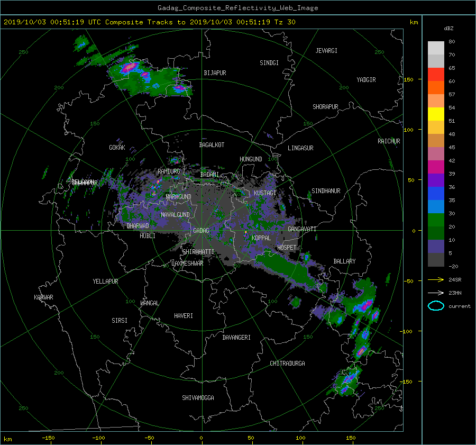Image resolution: width=476 pixels, height=445 pixels.
Task: Click the GADAG radar center label
Action: coord(202,231)
